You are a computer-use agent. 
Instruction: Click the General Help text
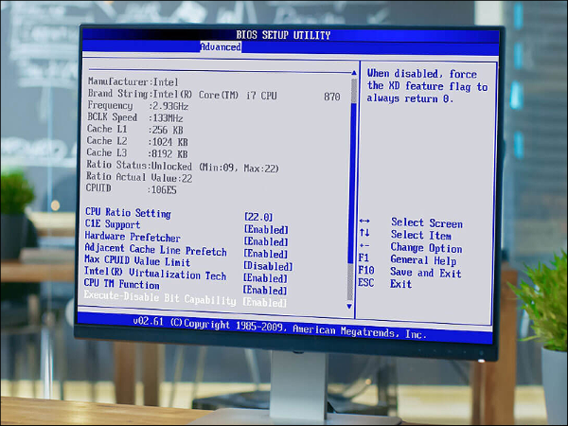[x=423, y=260]
